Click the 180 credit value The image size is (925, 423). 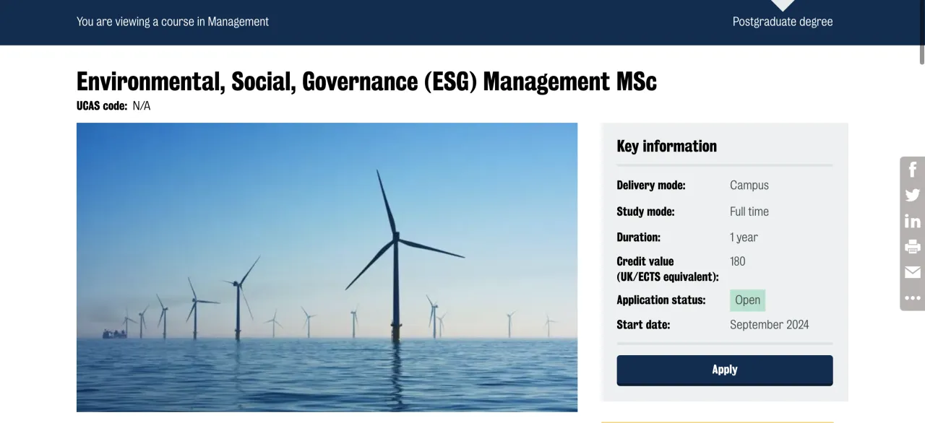[x=737, y=261]
